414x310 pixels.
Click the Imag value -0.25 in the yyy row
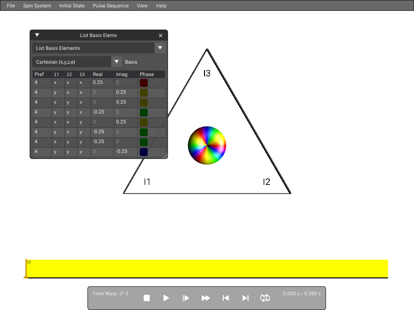pos(122,152)
